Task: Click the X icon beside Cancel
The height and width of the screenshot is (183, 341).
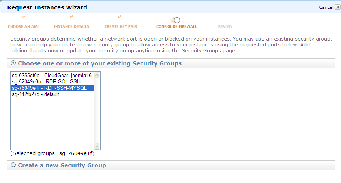Action: tap(337, 7)
